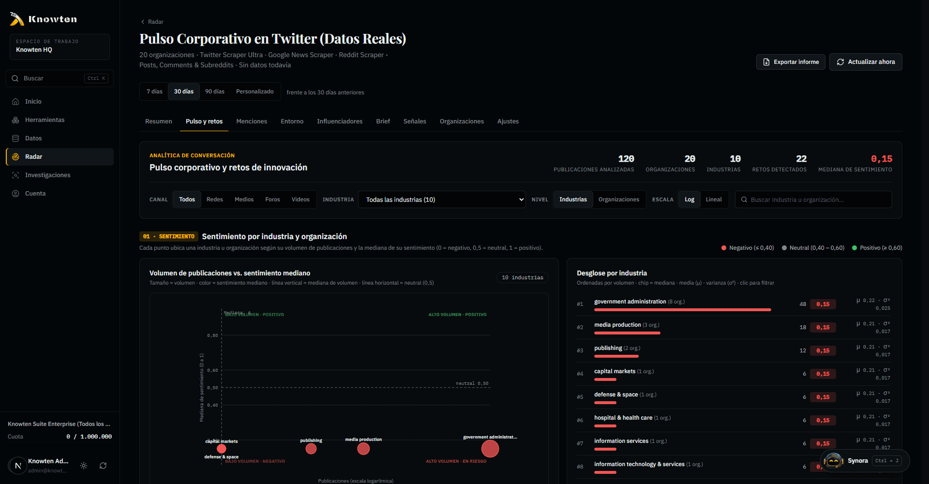Switch scale to Lineal
The width and height of the screenshot is (929, 484).
point(714,199)
